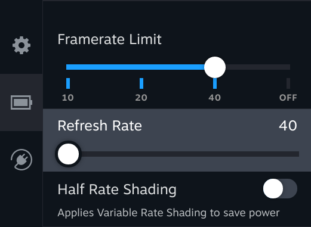Select the Refresh Rate label
Viewport: 311px width, 227px height.
[x=100, y=126]
